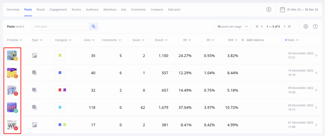Open table settings gear icon
Viewport: 325px width, 136px height.
[x=306, y=27]
